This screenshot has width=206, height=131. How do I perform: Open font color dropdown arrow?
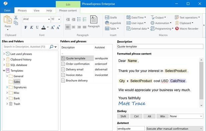click(48, 27)
